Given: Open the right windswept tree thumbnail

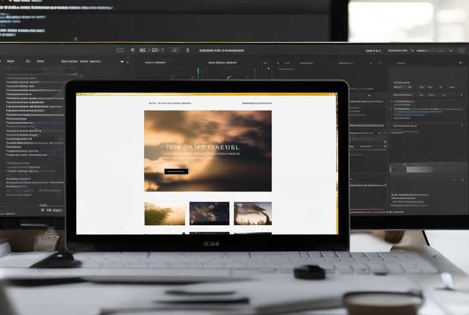Looking at the screenshot, I should tap(253, 213).
